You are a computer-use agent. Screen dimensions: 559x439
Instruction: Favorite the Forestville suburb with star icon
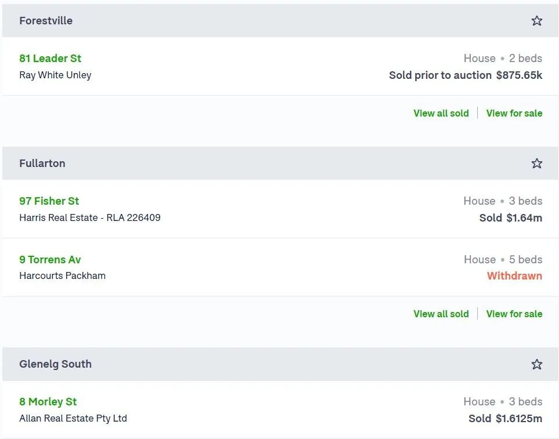tap(536, 21)
